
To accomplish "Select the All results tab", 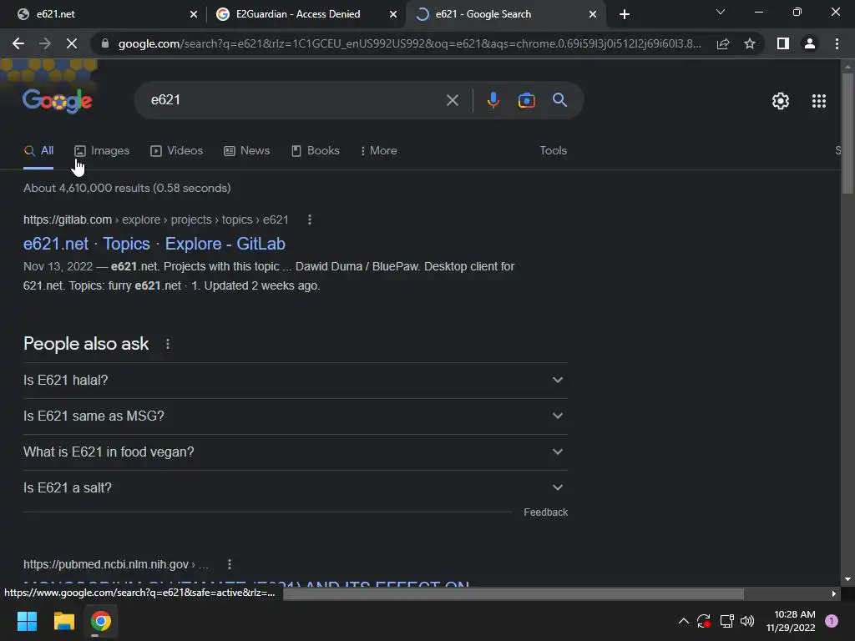I will tap(38, 151).
